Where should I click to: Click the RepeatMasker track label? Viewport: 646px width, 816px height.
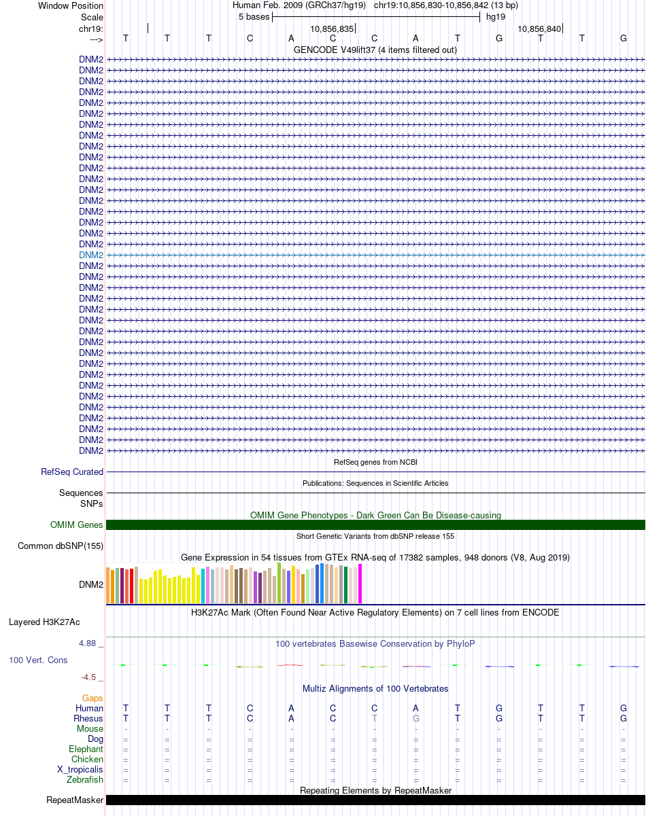[75, 800]
